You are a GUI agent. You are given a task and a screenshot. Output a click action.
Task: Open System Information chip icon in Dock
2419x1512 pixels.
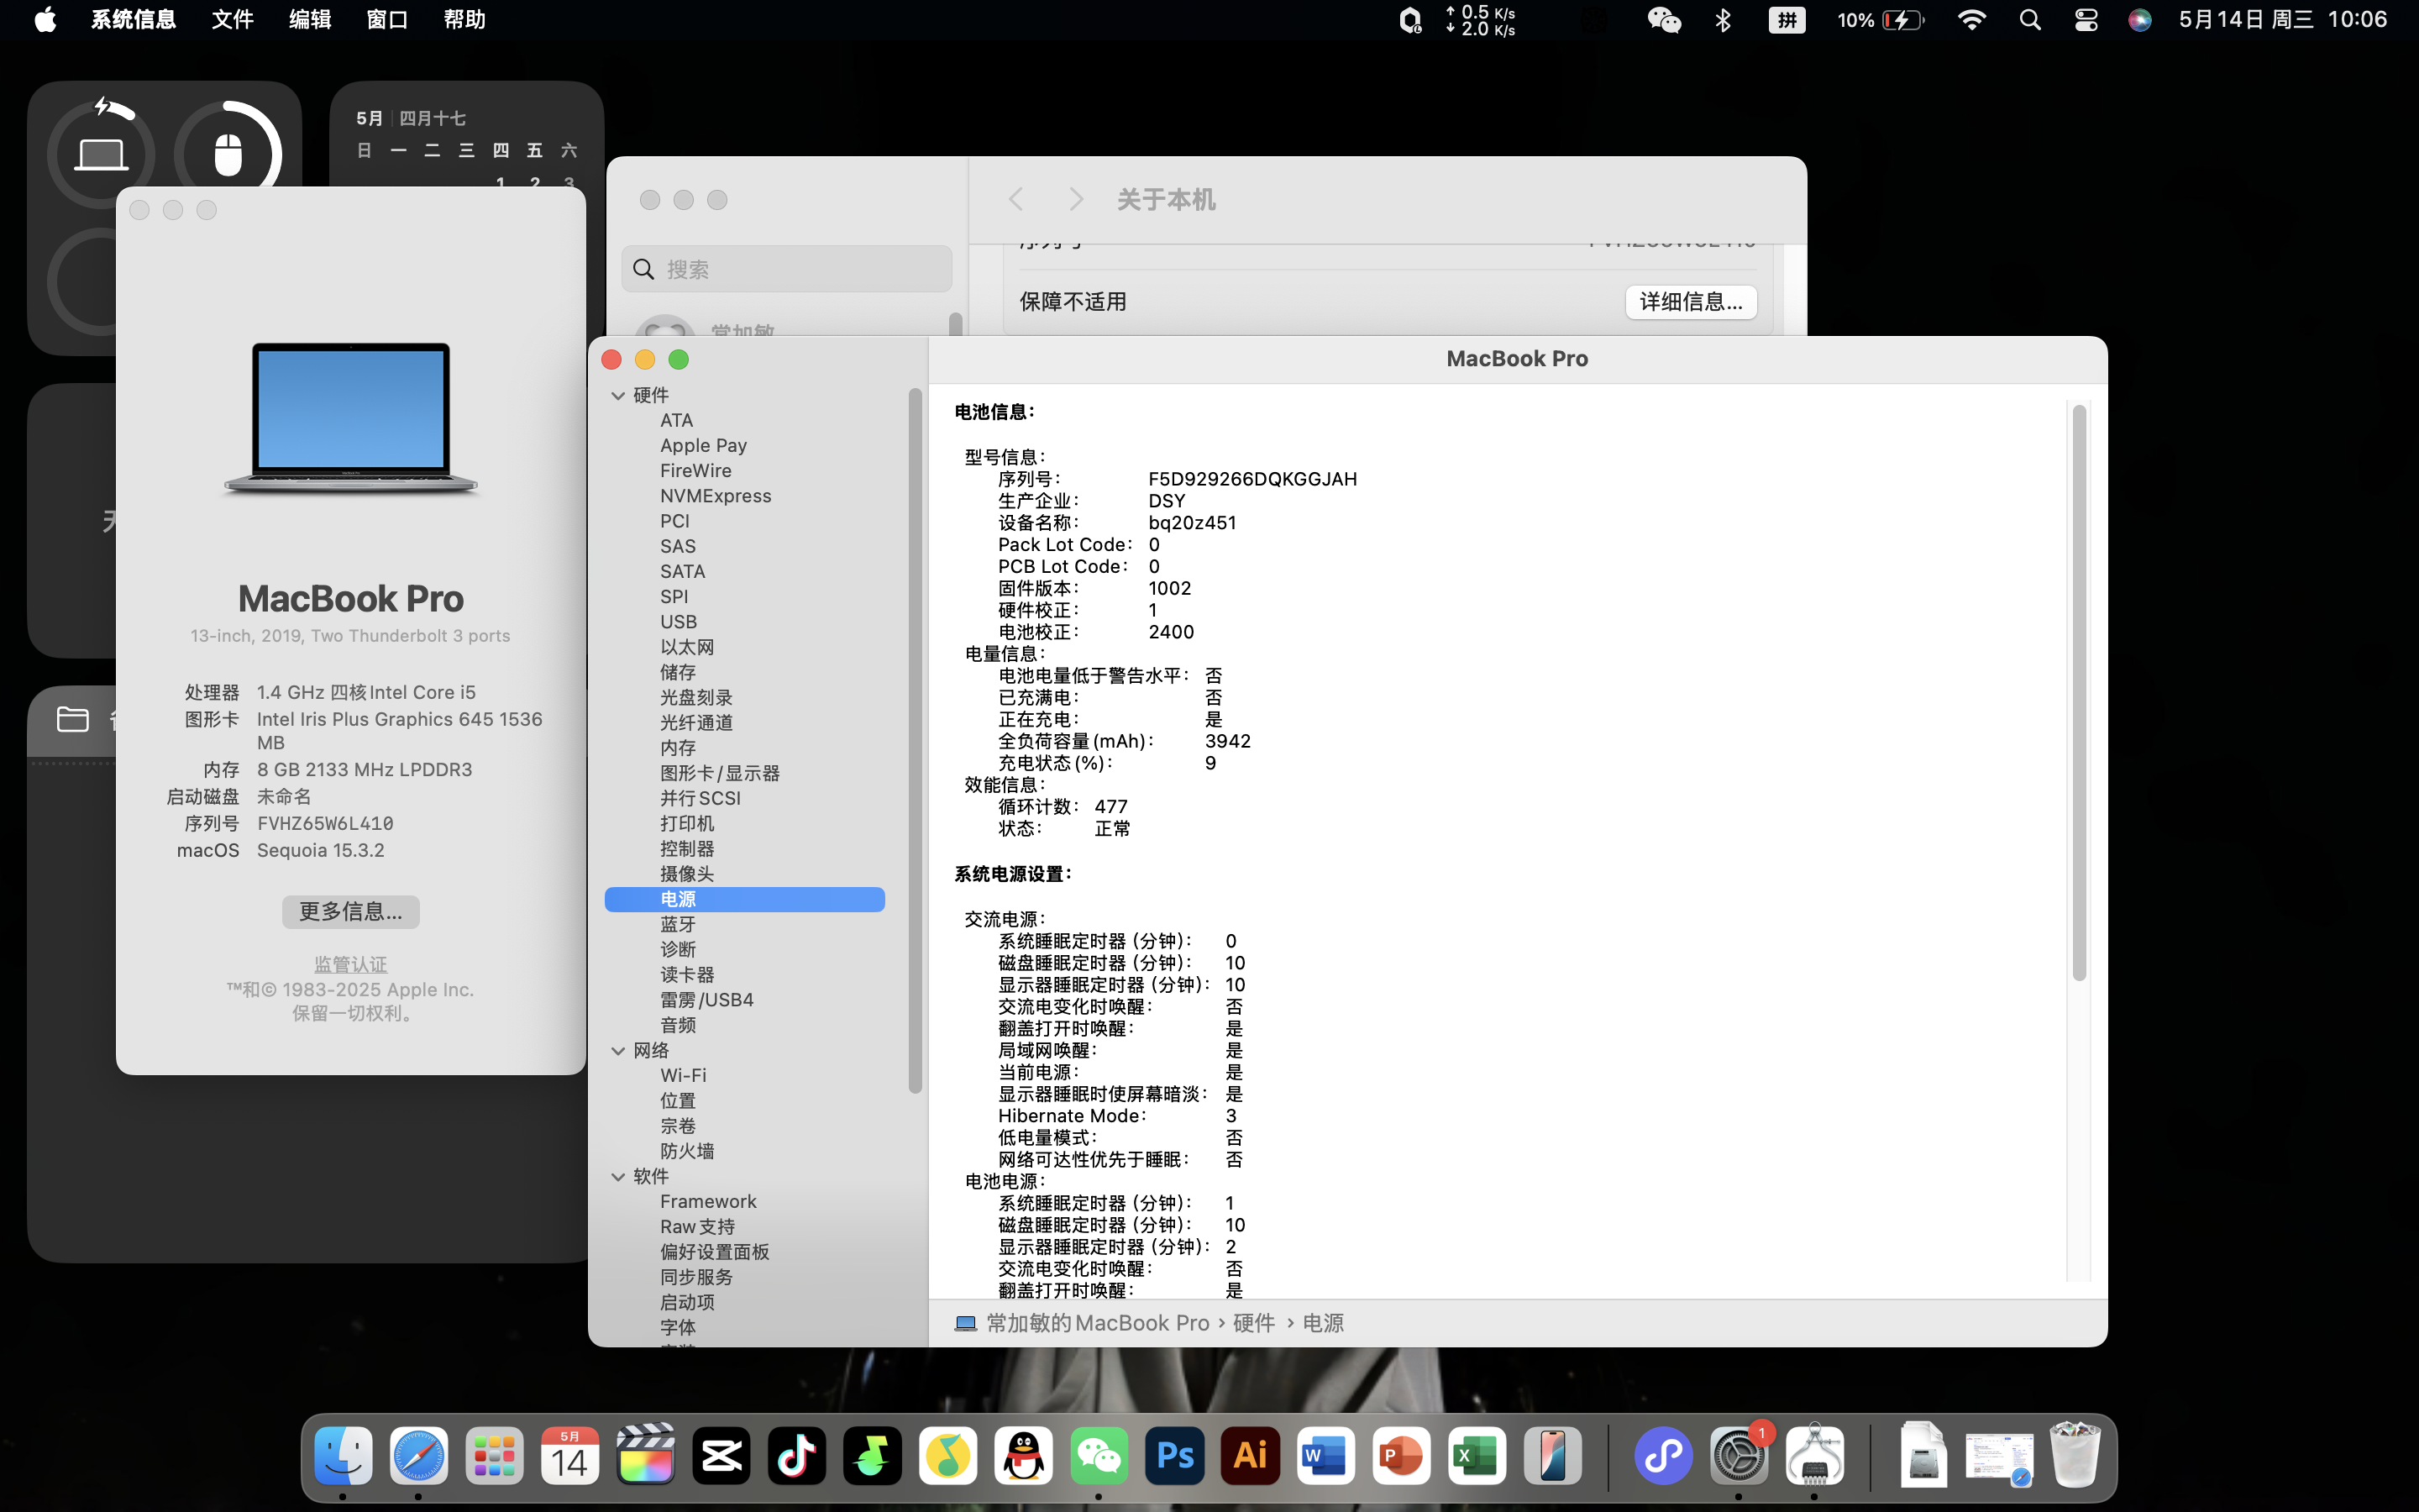[1815, 1456]
